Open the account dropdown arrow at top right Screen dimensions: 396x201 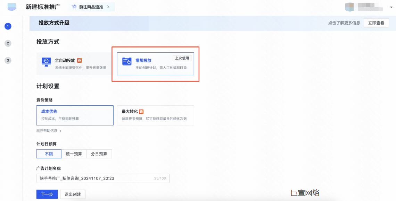point(391,7)
